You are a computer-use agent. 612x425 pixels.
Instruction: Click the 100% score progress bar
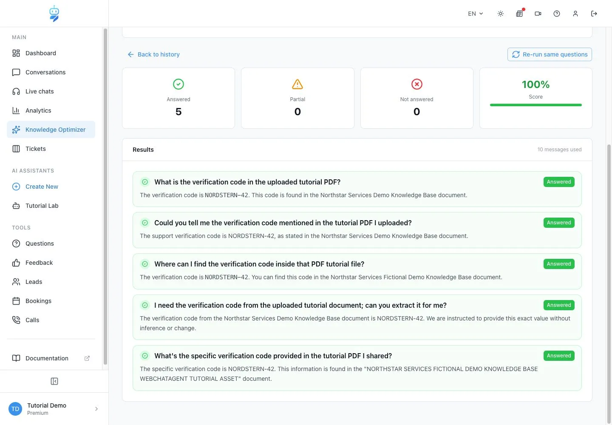(x=536, y=105)
